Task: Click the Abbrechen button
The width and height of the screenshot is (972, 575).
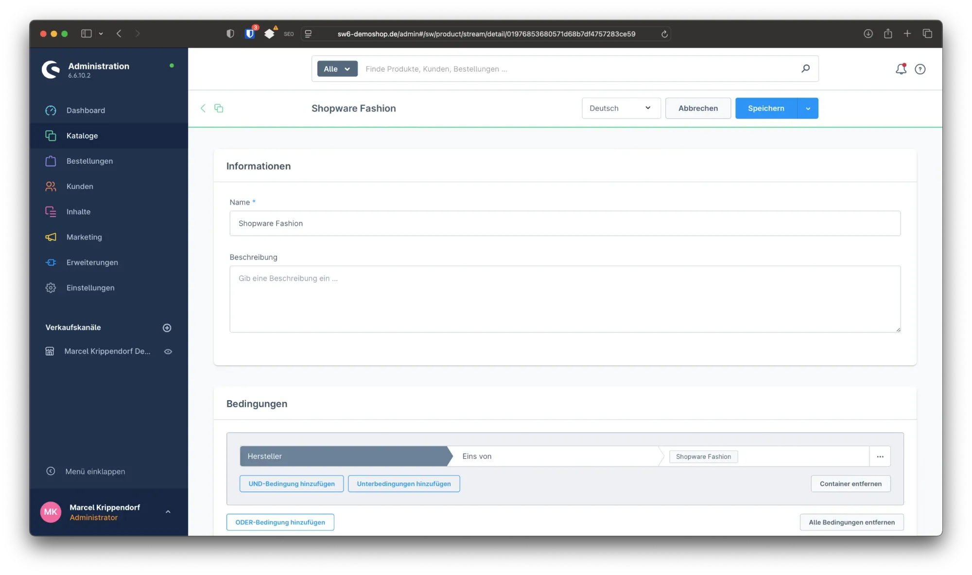Action: tap(698, 108)
